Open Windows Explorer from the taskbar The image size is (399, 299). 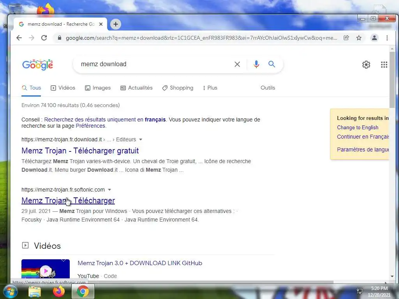(x=35, y=292)
